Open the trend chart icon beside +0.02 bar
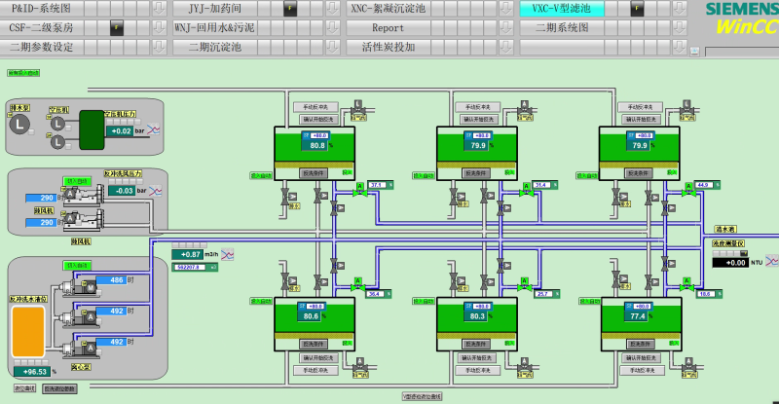The height and width of the screenshot is (404, 779). point(154,130)
